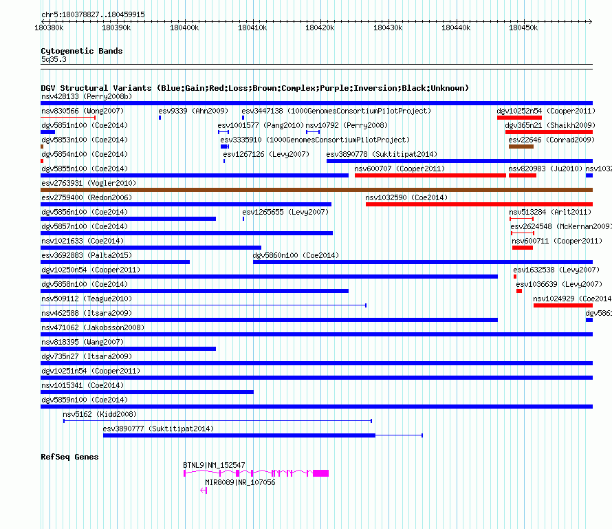Open esv3335910 1000GenomesConsortiumPilotProject variant label
This screenshot has height=529, width=612.
click(x=315, y=140)
